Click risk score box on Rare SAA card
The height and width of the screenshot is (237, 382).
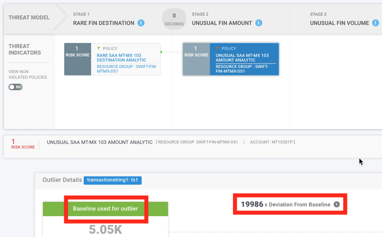(x=78, y=59)
